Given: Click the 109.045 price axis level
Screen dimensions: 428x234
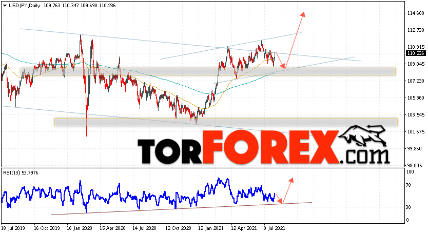Looking at the screenshot, I should pos(416,64).
